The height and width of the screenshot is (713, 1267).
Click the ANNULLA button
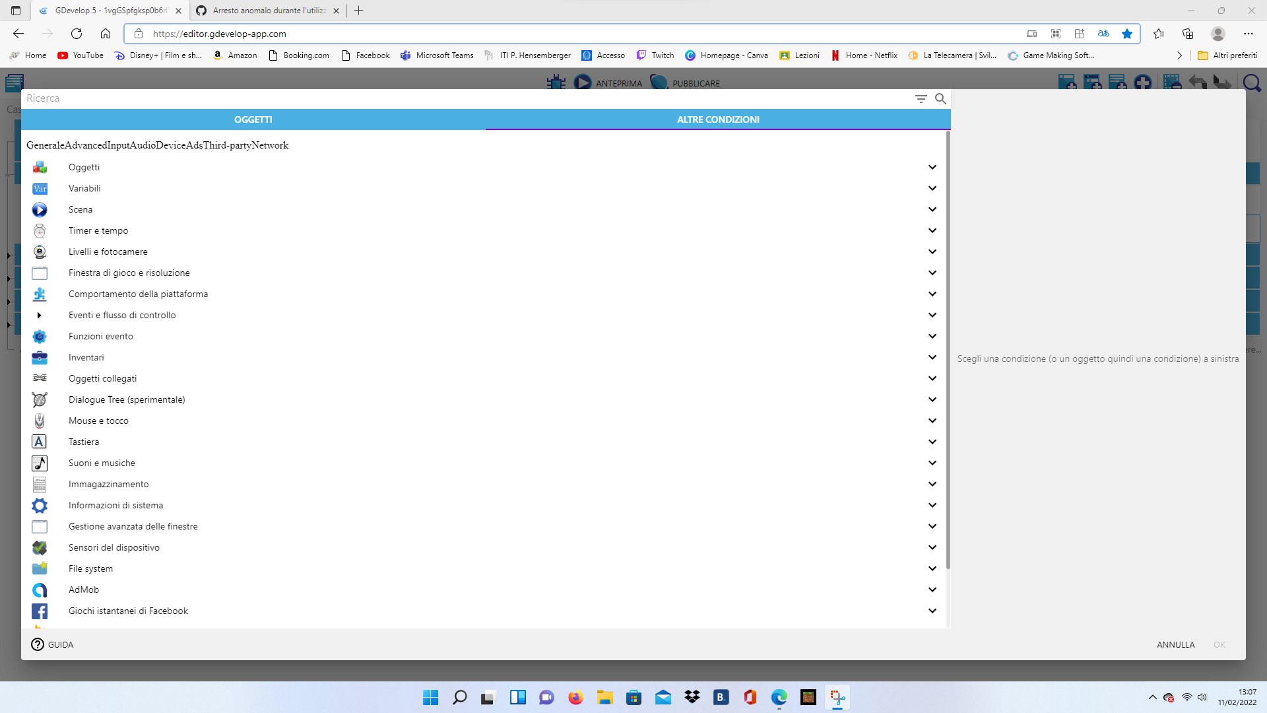tap(1175, 644)
